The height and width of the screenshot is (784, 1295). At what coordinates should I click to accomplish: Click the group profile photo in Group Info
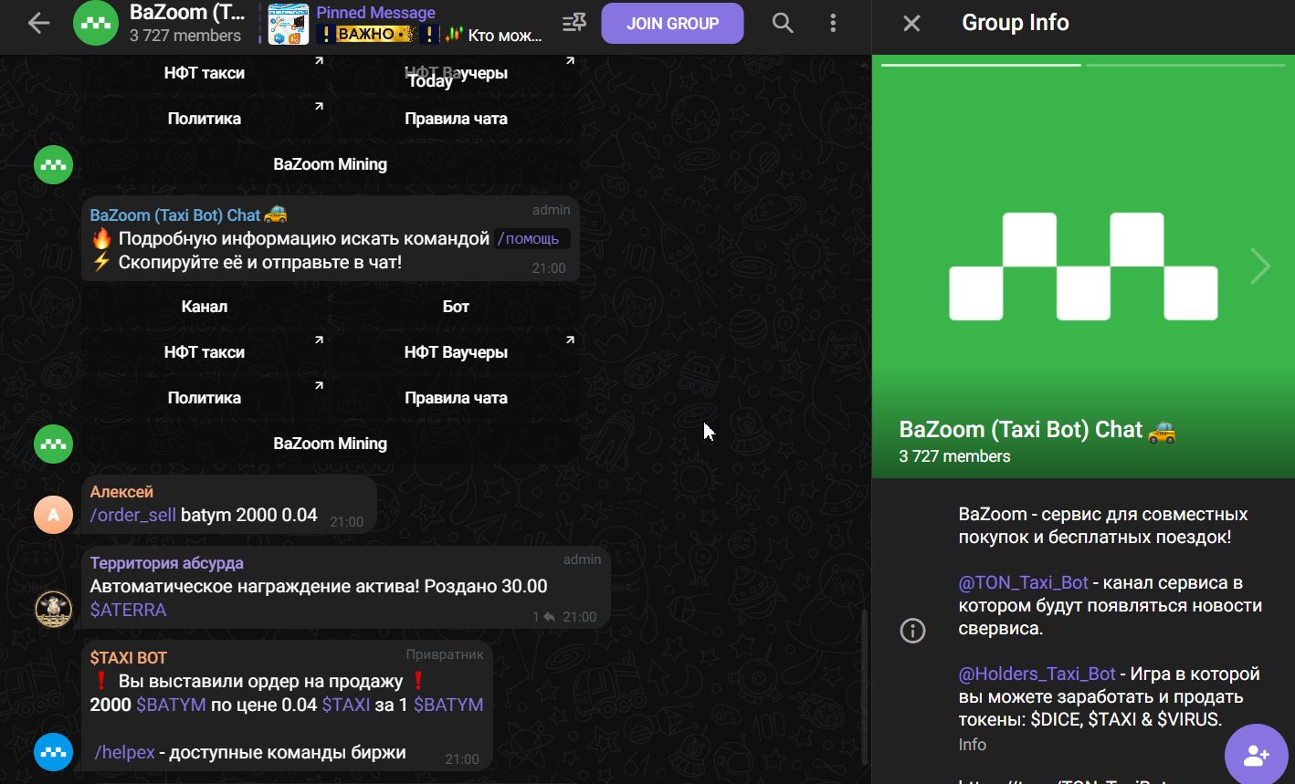[1083, 267]
